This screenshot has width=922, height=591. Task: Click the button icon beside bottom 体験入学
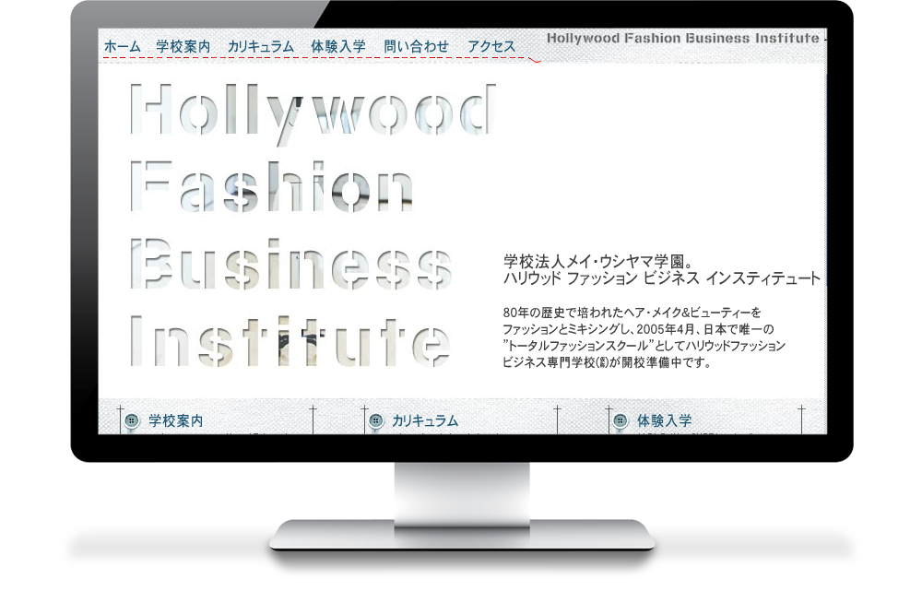point(620,420)
